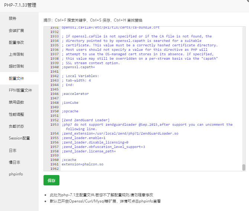Click the green 保存 button
This screenshot has width=249, height=211.
click(51, 180)
